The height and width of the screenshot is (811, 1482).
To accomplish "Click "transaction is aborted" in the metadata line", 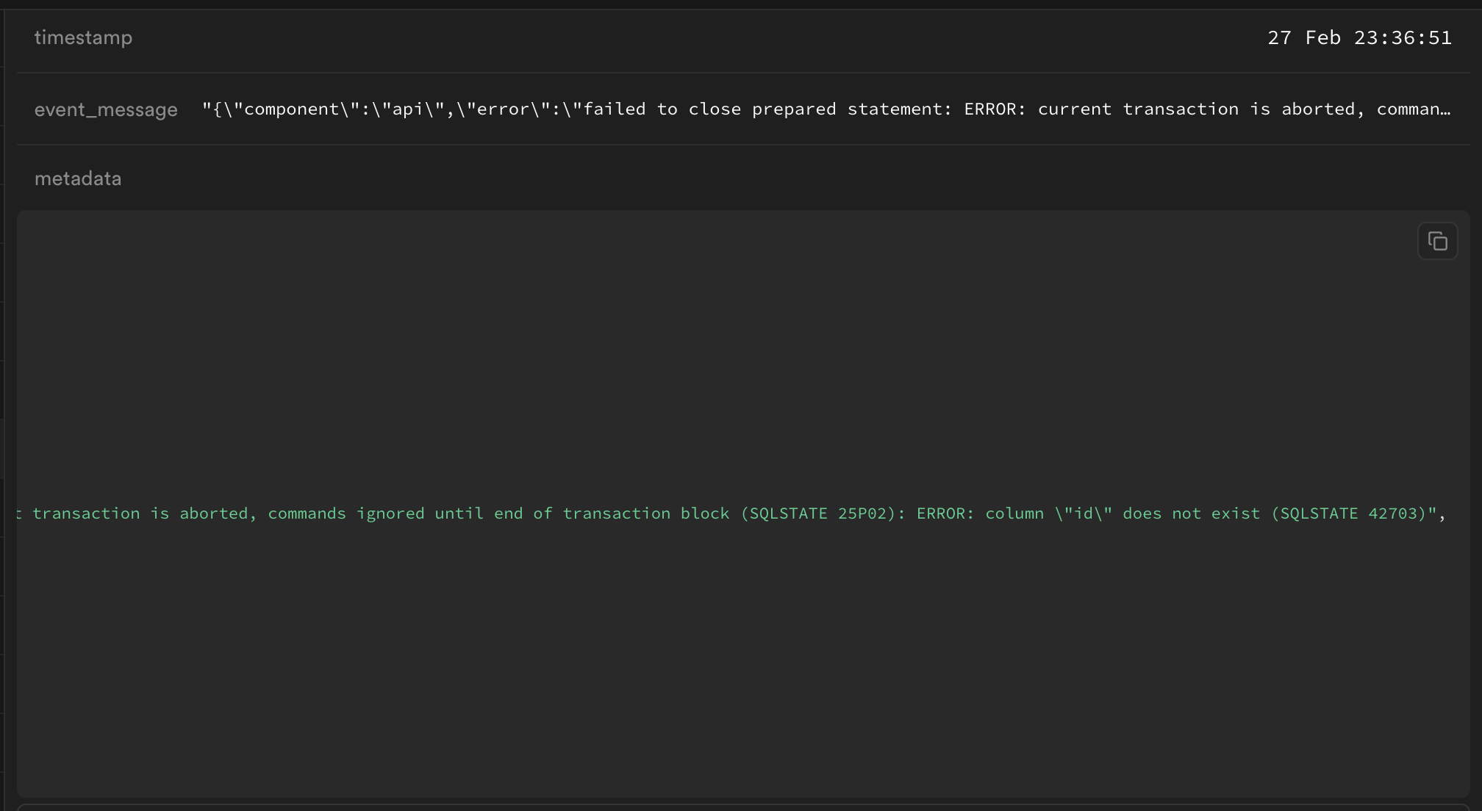I will 140,513.
